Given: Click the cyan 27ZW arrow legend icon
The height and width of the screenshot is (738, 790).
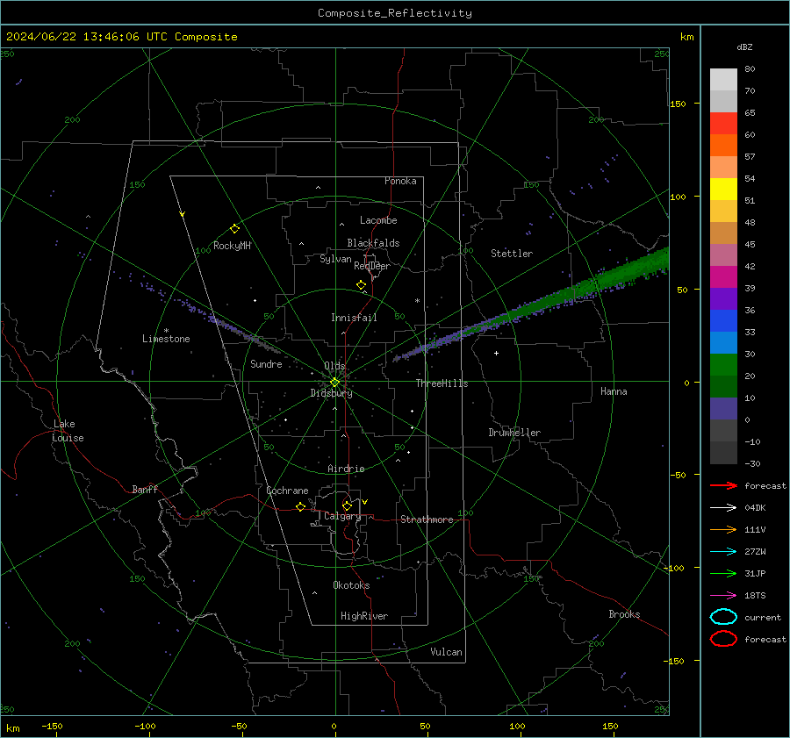Looking at the screenshot, I should pos(723,552).
